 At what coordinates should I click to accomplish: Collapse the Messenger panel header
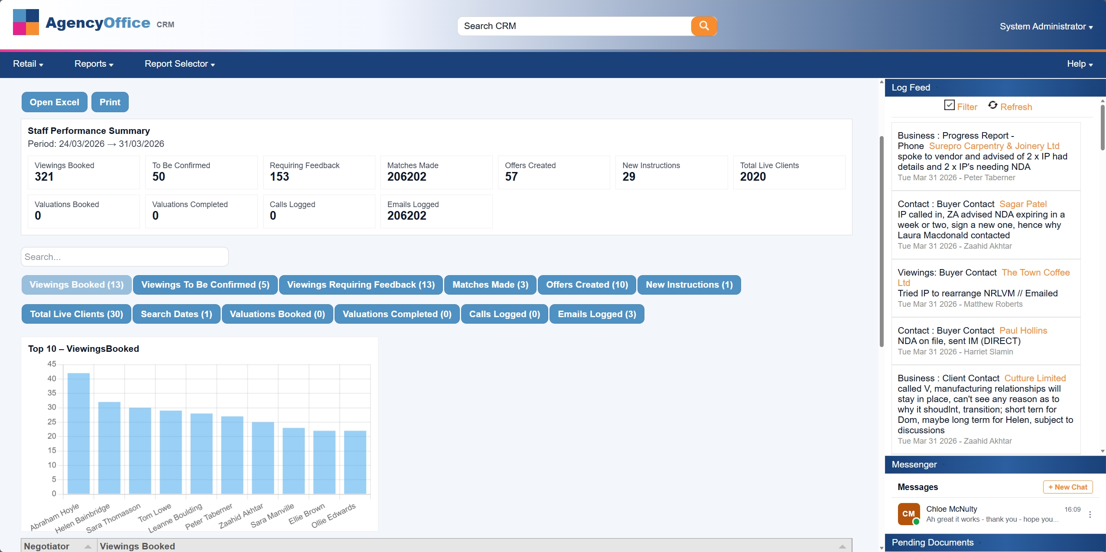click(x=914, y=464)
